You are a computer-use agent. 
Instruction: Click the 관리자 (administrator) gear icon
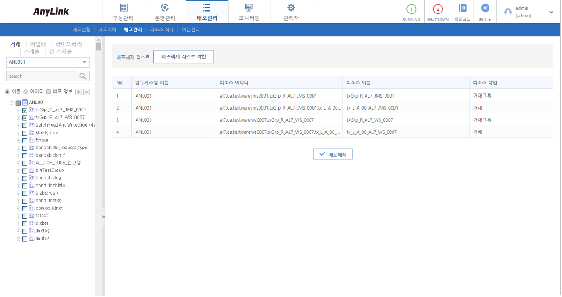coord(291,11)
